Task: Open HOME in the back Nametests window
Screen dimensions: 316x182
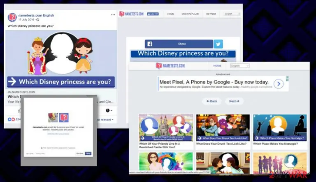Action: 170,14
